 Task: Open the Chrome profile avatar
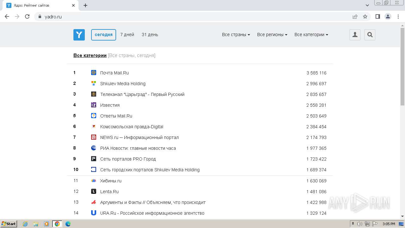388,16
